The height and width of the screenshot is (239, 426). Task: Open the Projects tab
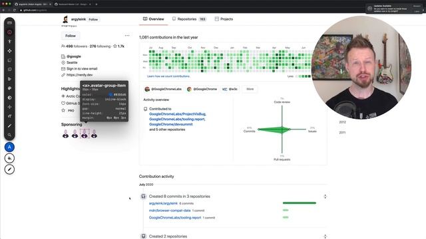coord(224,19)
